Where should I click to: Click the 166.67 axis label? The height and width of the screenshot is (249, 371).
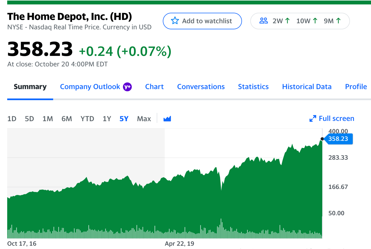(338, 187)
